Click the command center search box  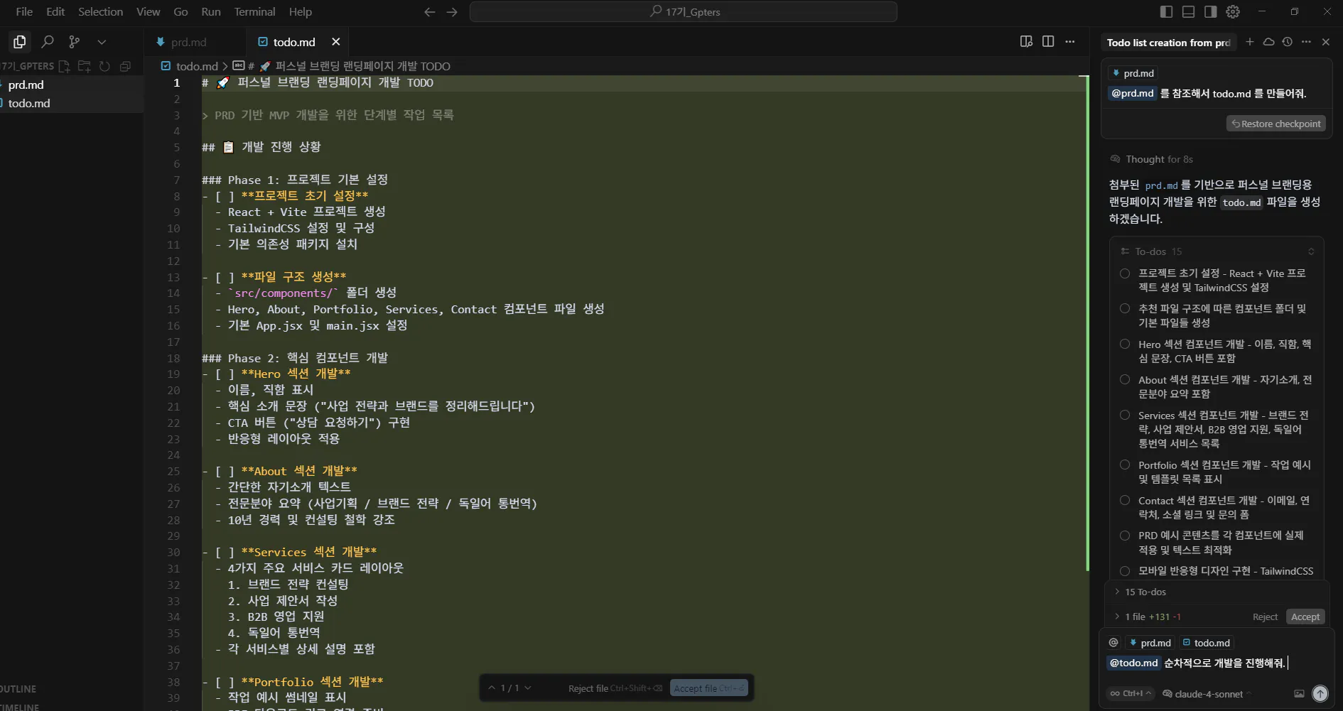click(x=684, y=12)
